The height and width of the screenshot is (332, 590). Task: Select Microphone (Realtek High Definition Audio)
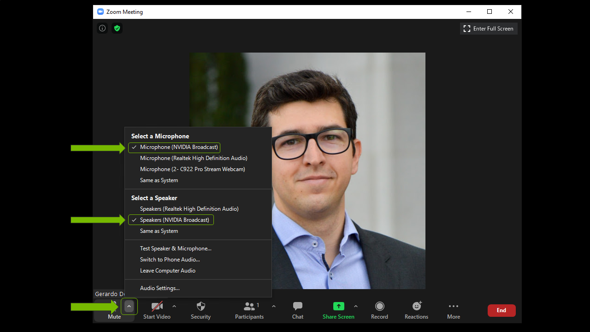click(x=194, y=158)
